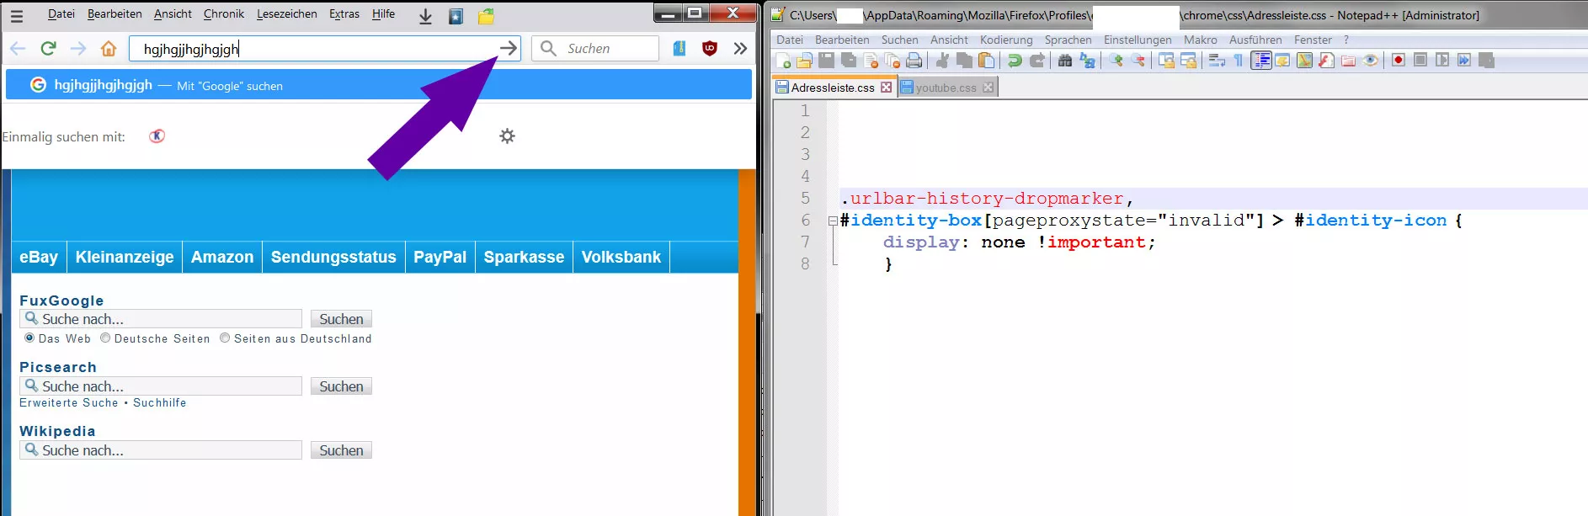Image resolution: width=1588 pixels, height=516 pixels.
Task: Toggle the indent guide button
Action: click(1261, 61)
